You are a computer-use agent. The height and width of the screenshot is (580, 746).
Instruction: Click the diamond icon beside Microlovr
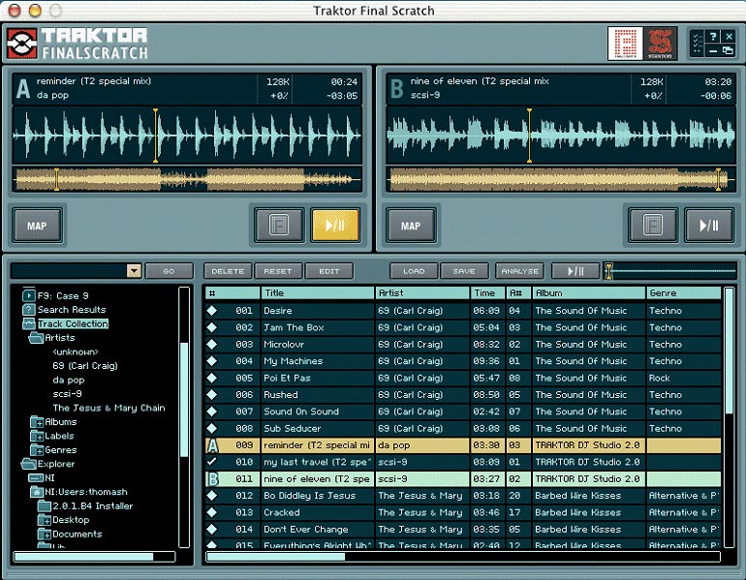coord(212,344)
